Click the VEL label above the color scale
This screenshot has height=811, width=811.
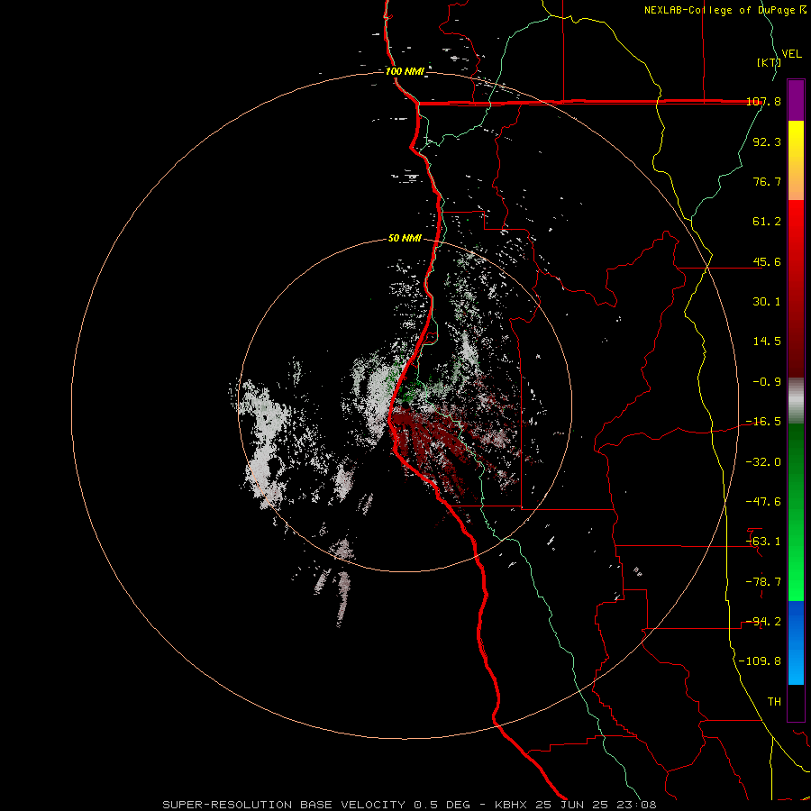(x=792, y=54)
